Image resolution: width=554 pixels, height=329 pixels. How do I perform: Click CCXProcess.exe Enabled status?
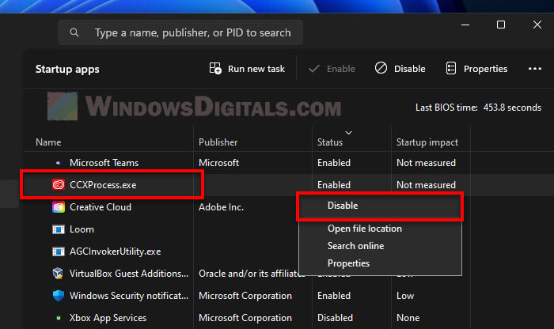pyautogui.click(x=334, y=185)
